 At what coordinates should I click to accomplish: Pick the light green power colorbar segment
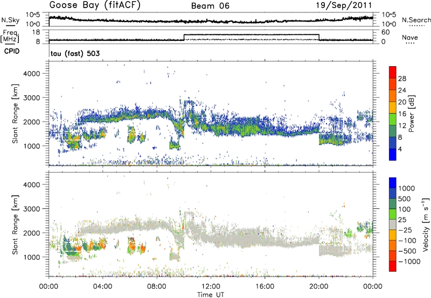coord(393,119)
